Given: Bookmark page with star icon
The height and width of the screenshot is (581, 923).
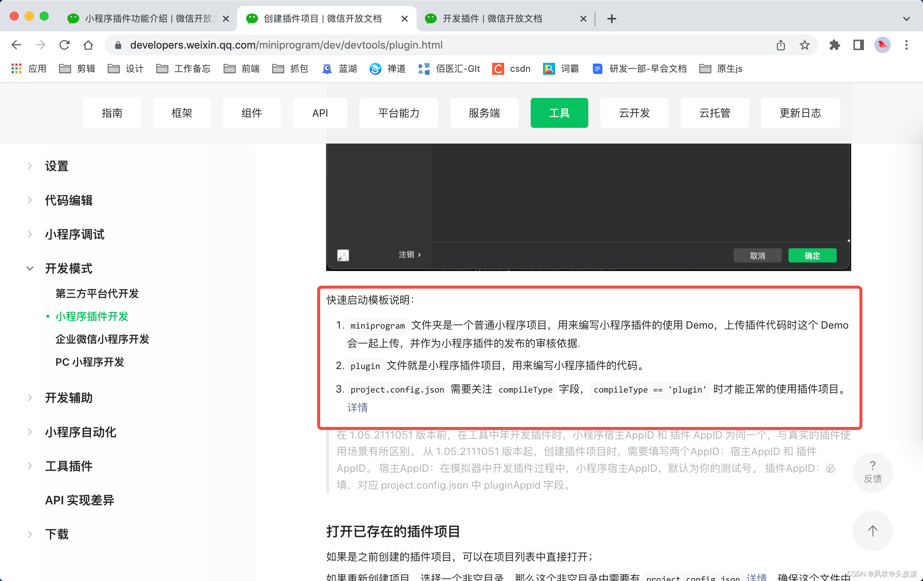Looking at the screenshot, I should [804, 45].
